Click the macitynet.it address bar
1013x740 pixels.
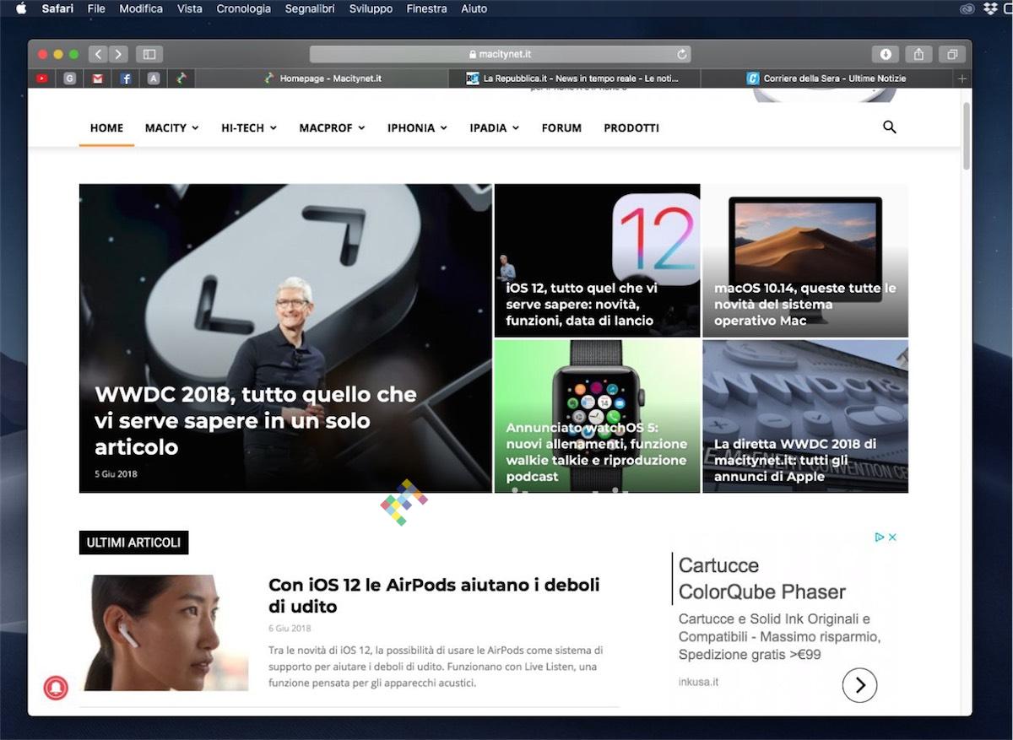500,54
